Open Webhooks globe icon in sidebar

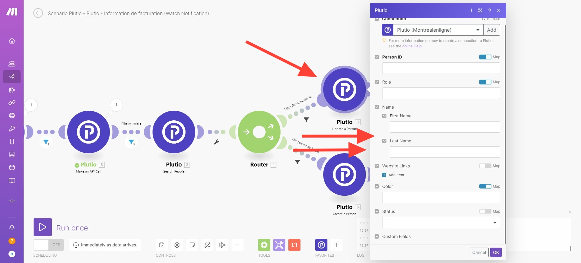coord(12,116)
